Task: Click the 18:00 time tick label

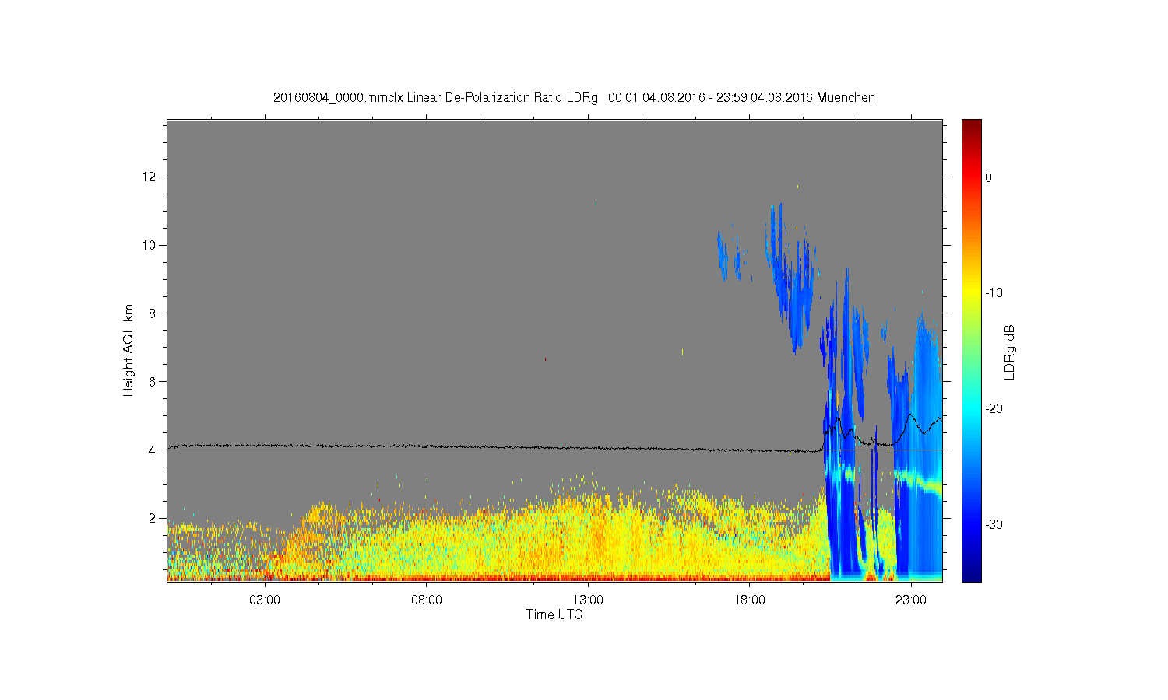Action: pyautogui.click(x=749, y=600)
